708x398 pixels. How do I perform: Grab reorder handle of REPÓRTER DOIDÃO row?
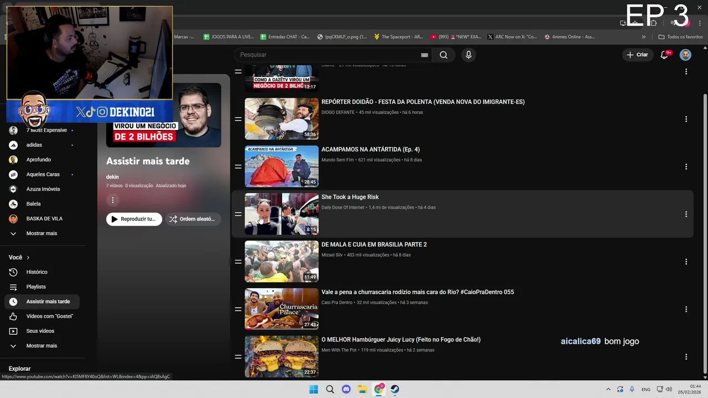pos(238,119)
